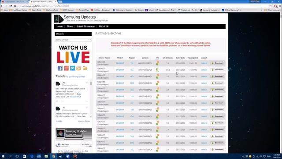This screenshot has height=159, width=282.
Task: Click Unlock link in THL row
Action: (204, 63)
